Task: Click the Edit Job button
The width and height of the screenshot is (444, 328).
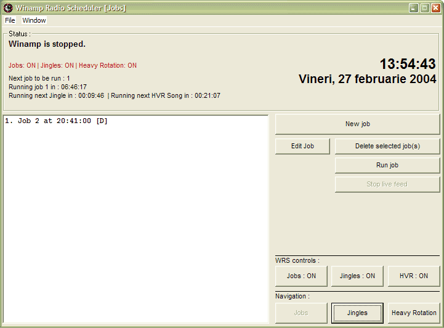Action: tap(302, 146)
